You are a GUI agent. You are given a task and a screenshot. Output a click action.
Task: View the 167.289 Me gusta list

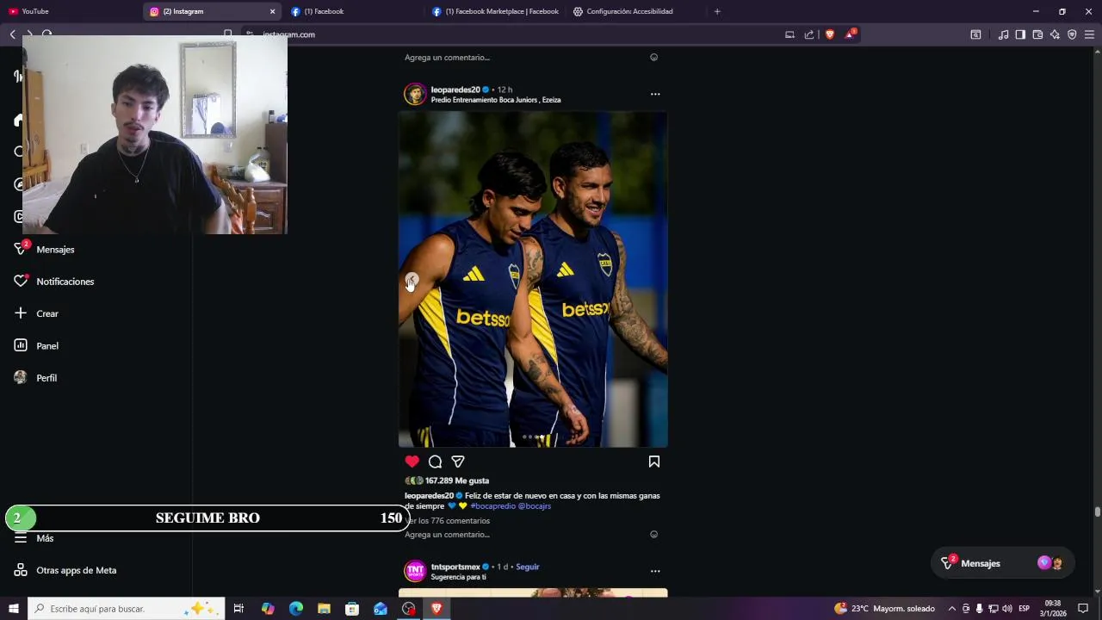pyautogui.click(x=457, y=480)
